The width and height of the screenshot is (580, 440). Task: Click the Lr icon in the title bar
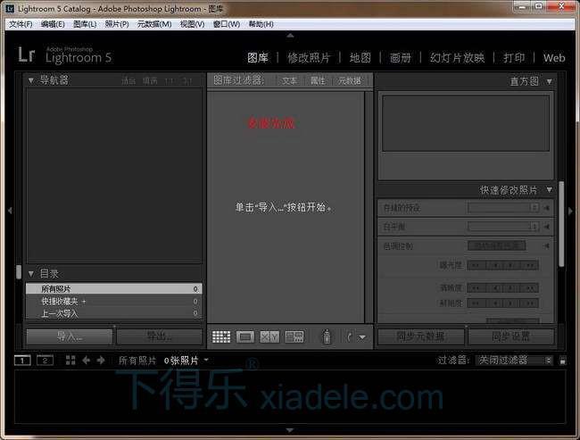(x=10, y=8)
